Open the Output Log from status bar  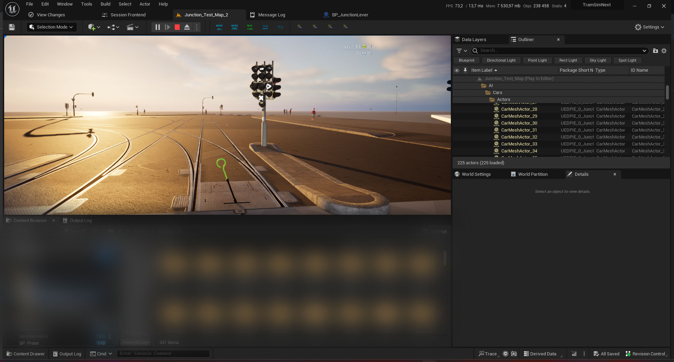click(x=67, y=354)
